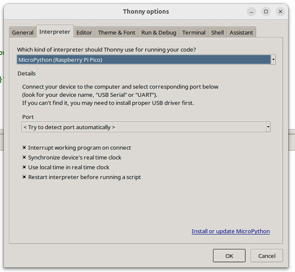The height and width of the screenshot is (272, 295).
Task: Click the 'install proper USB driver first' line
Action: tap(108, 103)
